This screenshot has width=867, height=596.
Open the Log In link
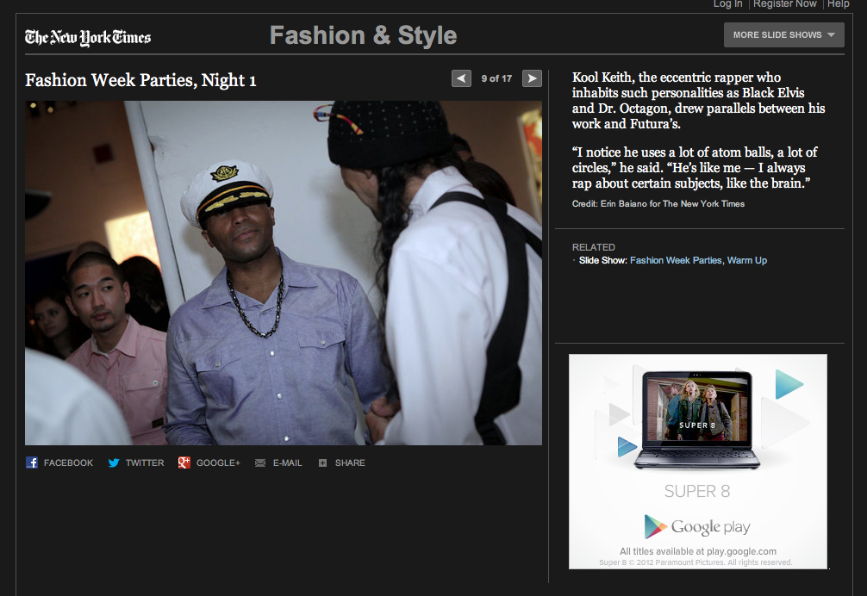tap(727, 4)
